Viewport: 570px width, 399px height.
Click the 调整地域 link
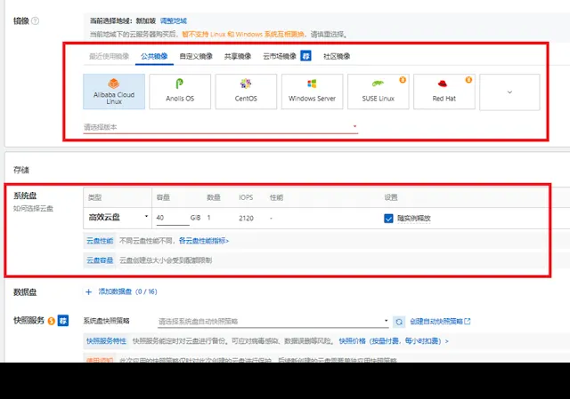pos(174,20)
